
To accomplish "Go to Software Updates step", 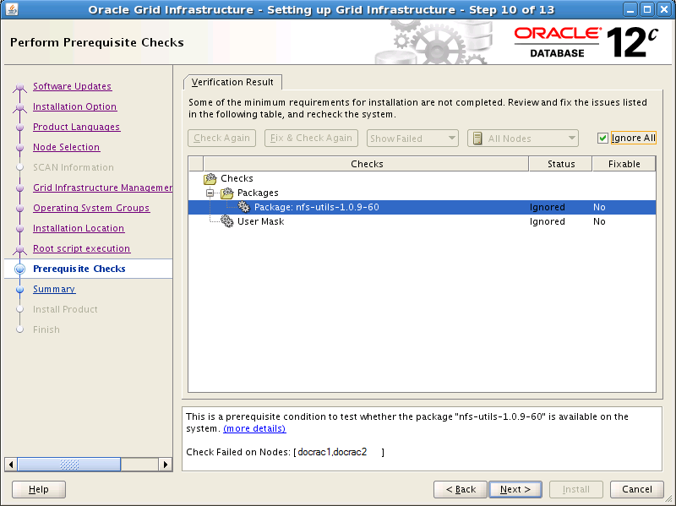I will pyautogui.click(x=72, y=86).
